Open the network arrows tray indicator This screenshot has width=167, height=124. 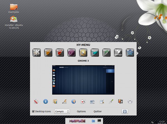click(x=153, y=122)
